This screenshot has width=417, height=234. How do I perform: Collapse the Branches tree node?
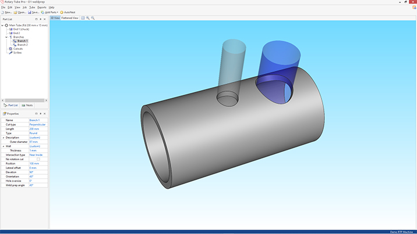click(6, 37)
